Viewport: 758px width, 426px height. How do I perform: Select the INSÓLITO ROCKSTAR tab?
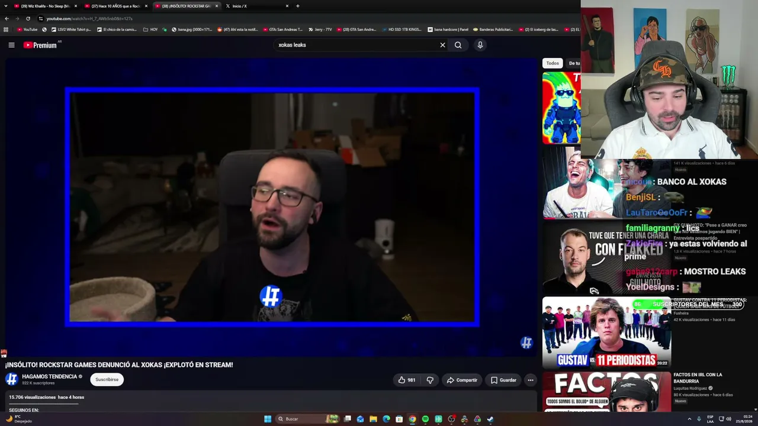point(186,6)
